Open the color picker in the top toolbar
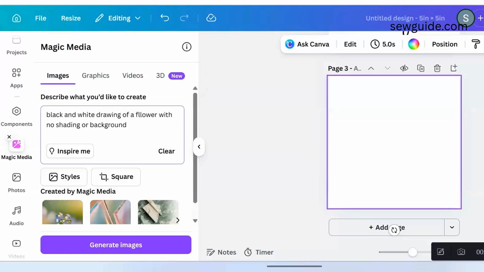This screenshot has height=272, width=484. (413, 44)
